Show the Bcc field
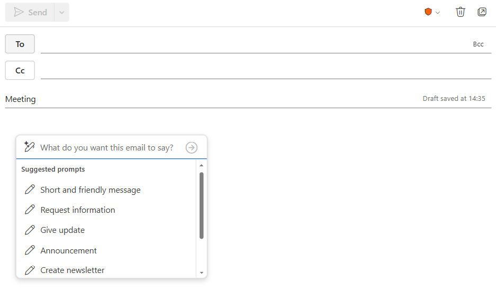 coord(478,44)
